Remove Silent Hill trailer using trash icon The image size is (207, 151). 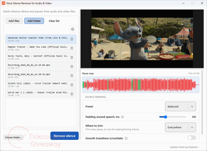point(72,85)
